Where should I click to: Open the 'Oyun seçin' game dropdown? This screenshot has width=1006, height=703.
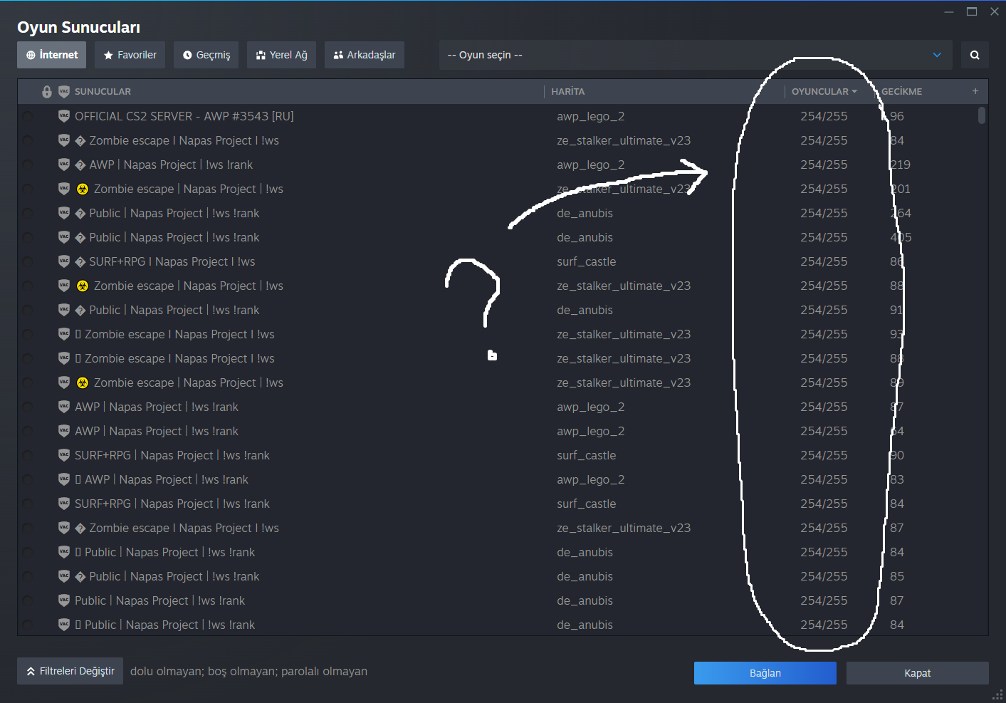click(696, 55)
